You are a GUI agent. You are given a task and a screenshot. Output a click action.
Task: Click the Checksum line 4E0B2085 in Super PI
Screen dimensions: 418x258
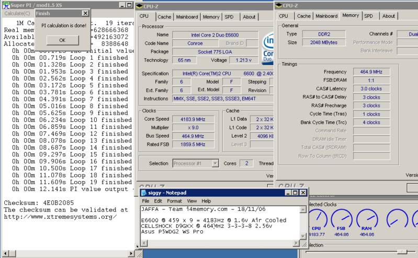[39, 203]
